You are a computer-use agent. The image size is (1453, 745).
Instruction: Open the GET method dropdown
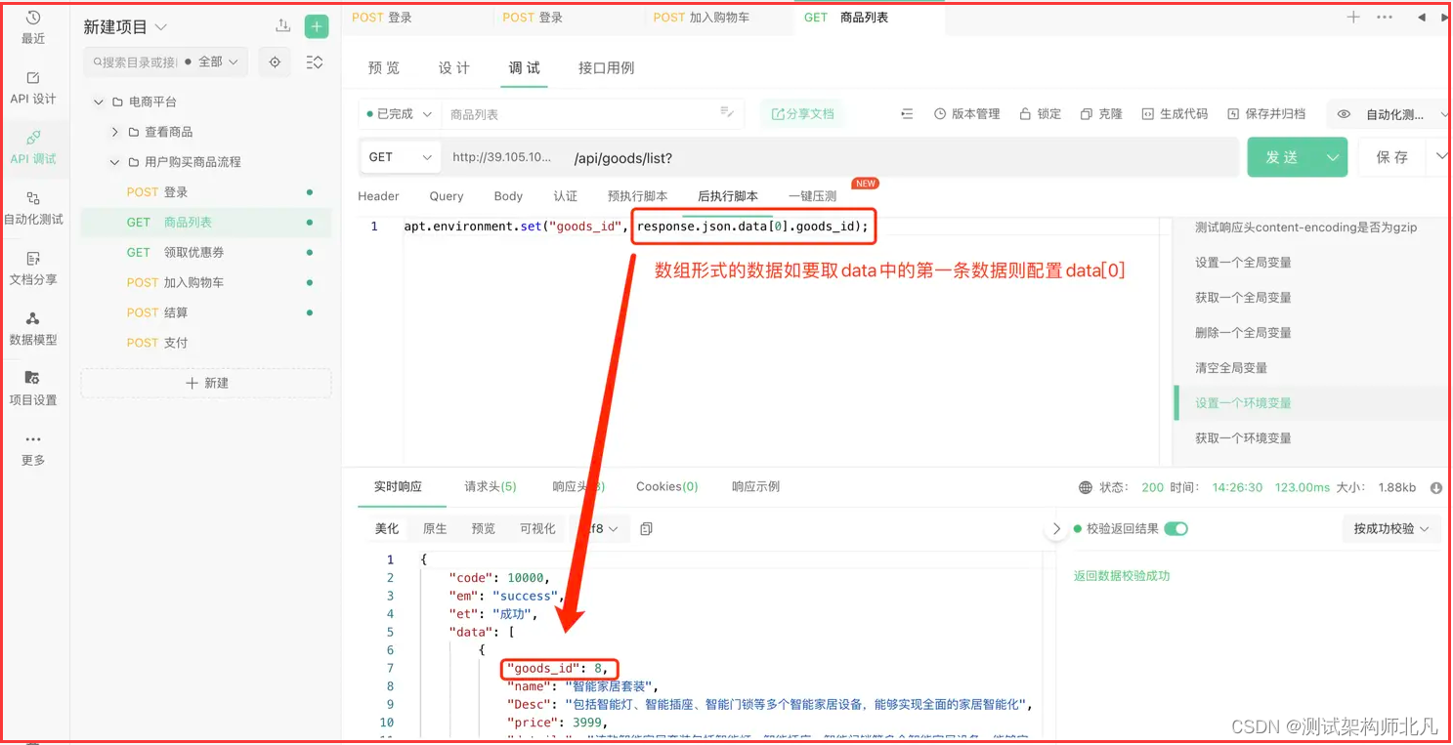pyautogui.click(x=400, y=157)
